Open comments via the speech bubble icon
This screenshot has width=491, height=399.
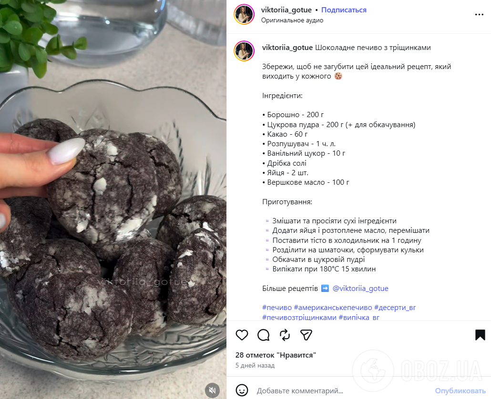coord(263,335)
